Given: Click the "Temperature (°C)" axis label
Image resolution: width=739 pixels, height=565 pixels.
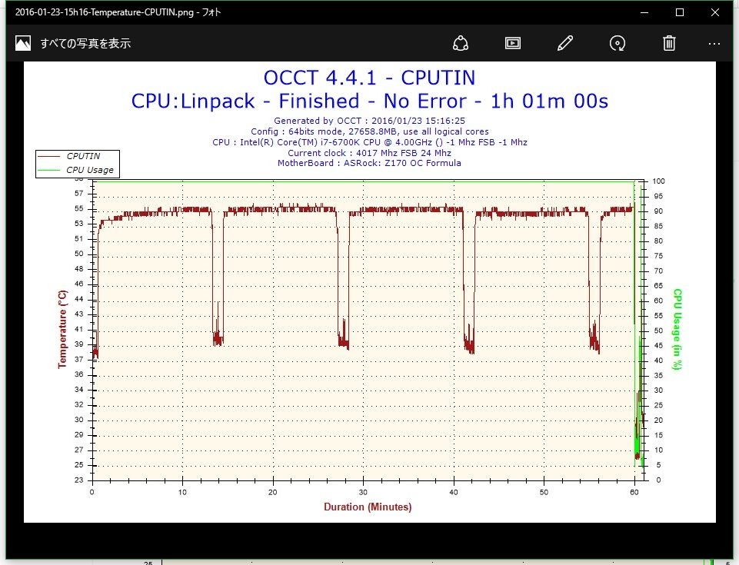Looking at the screenshot, I should click(62, 329).
